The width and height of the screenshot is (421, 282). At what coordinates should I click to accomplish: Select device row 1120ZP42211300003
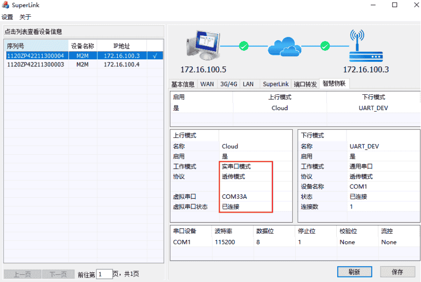pyautogui.click(x=36, y=64)
